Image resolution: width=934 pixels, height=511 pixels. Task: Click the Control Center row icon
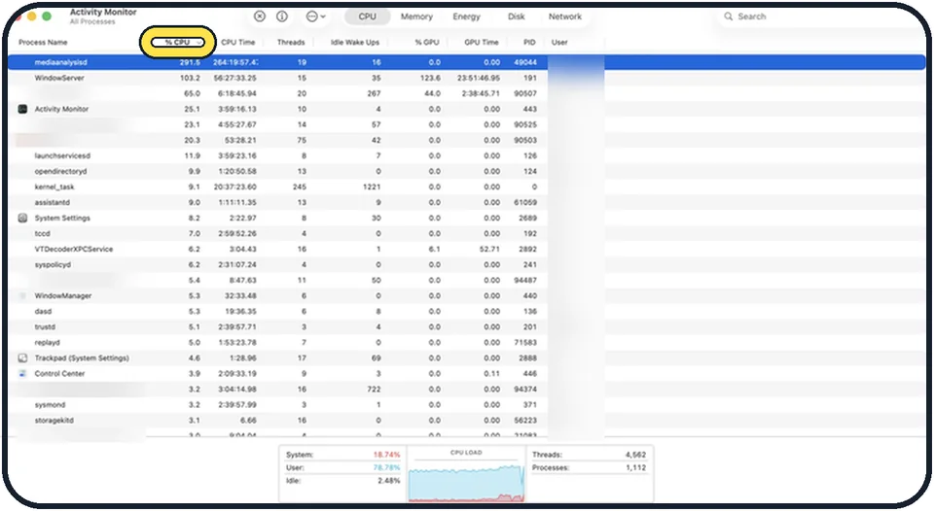(x=22, y=374)
